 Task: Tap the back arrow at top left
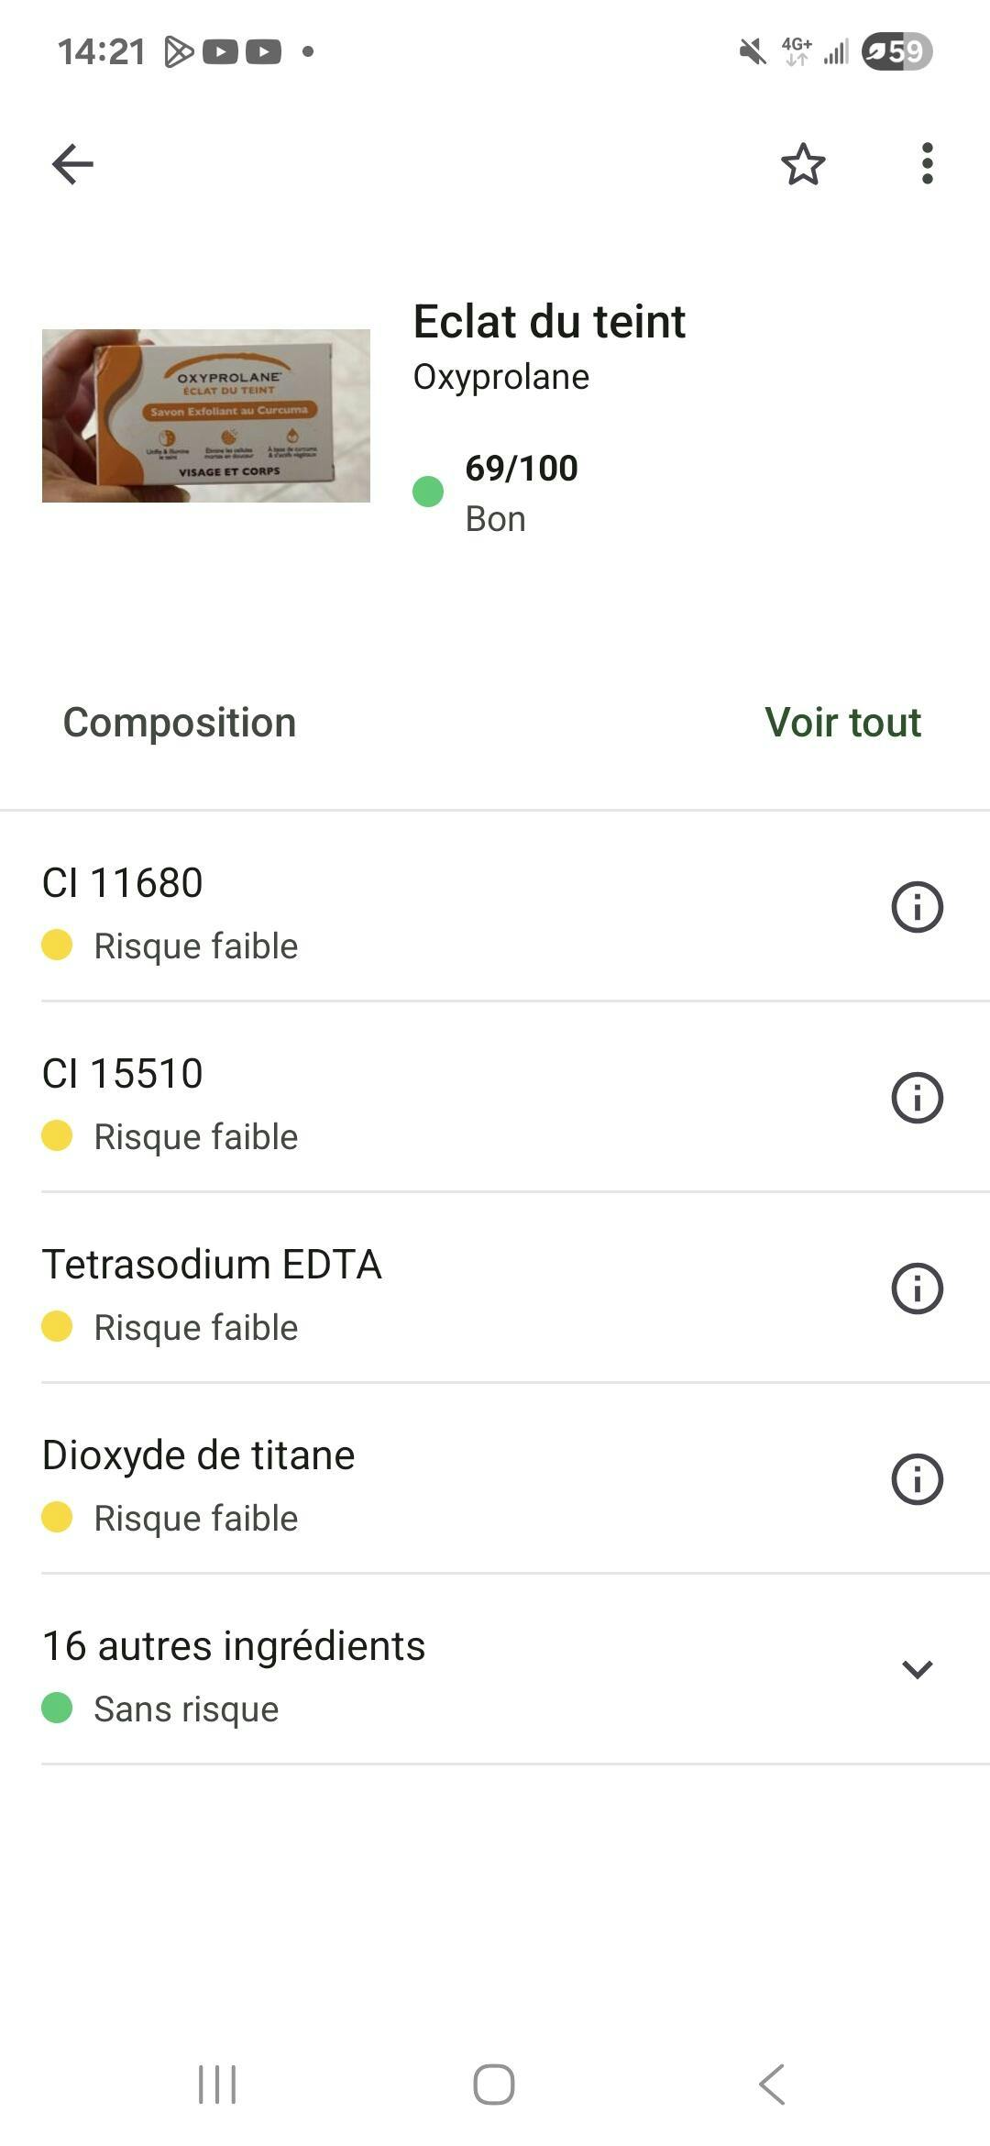(x=72, y=165)
